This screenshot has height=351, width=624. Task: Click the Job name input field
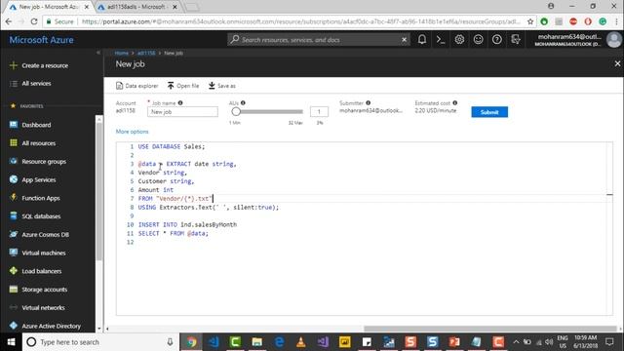tap(182, 112)
